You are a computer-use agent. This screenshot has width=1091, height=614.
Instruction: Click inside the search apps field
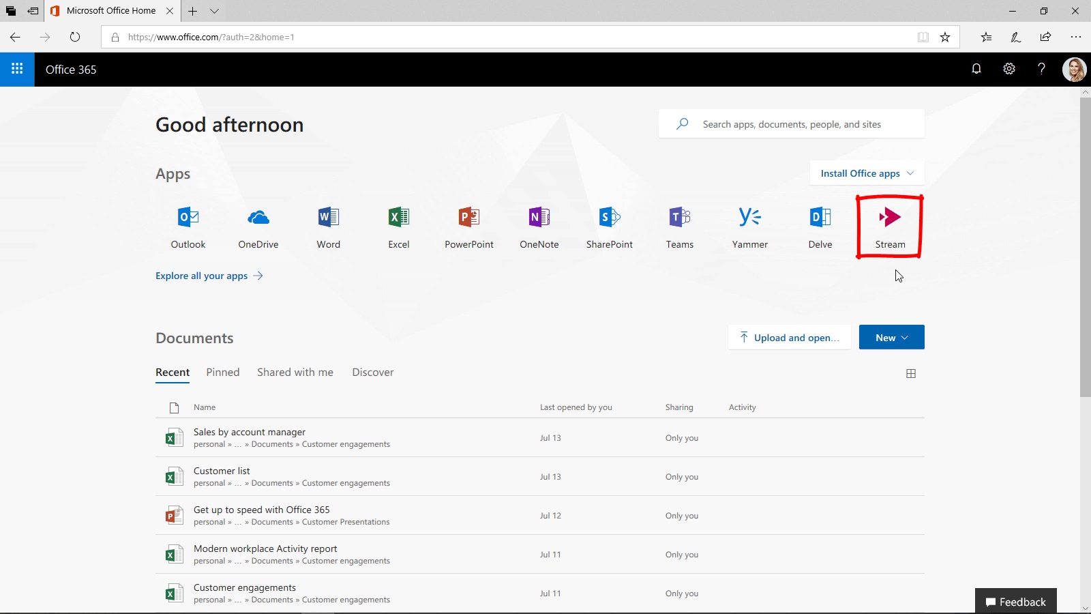[791, 123]
